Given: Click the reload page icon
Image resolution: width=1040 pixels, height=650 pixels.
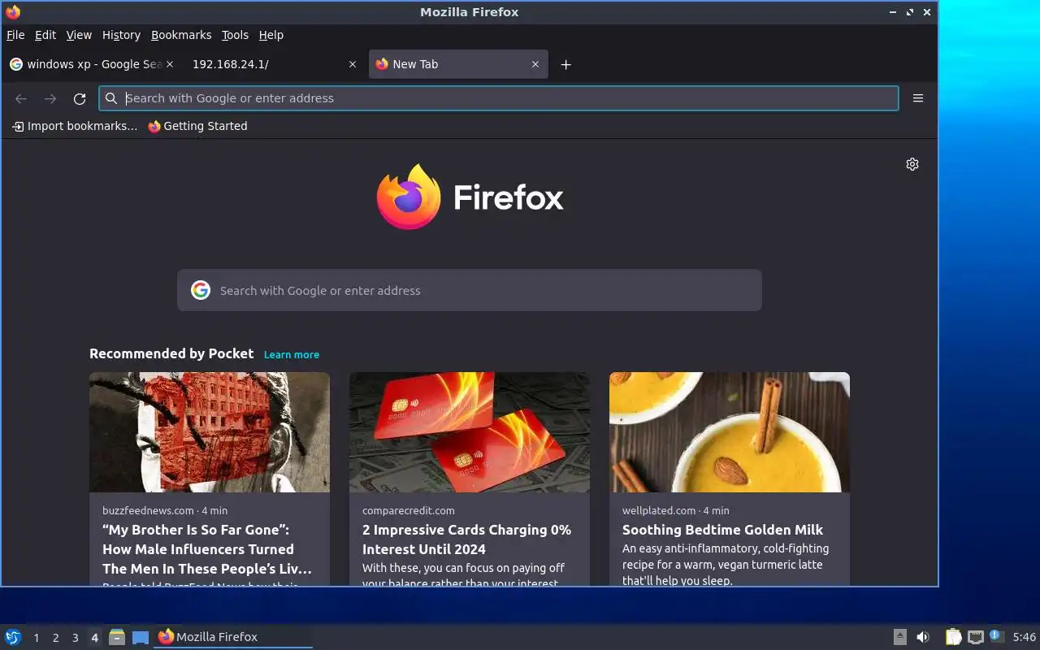Looking at the screenshot, I should [80, 98].
